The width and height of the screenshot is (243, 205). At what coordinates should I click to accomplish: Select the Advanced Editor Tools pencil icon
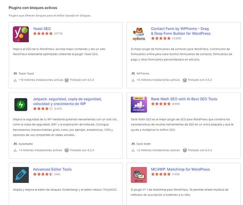tap(21, 174)
